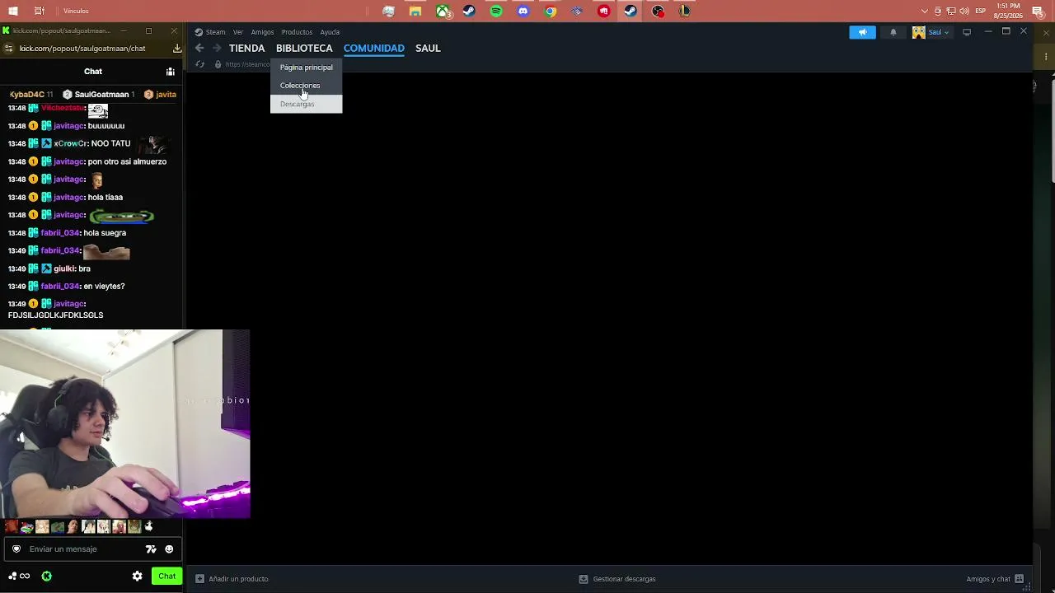Screen dimensions: 1055x593
Task: Open site settings icon beside the Kick URL
Action: pyautogui.click(x=8, y=49)
